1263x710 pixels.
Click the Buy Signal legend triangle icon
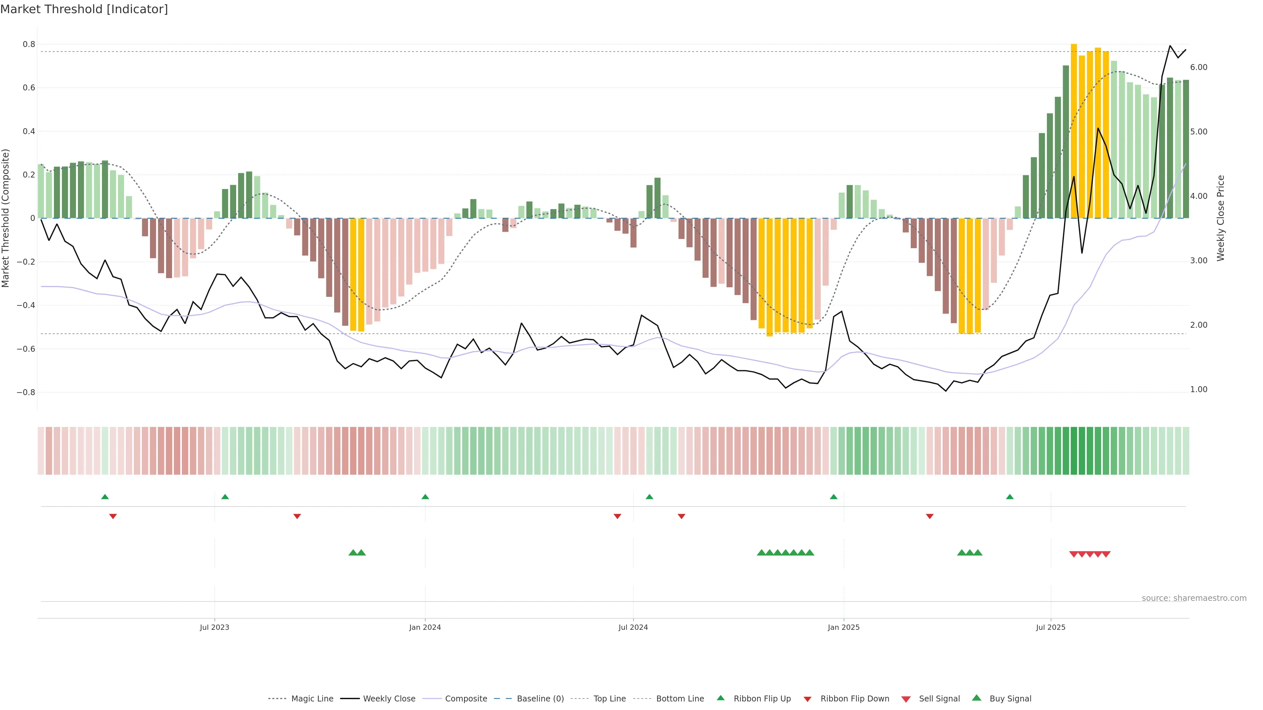point(977,698)
